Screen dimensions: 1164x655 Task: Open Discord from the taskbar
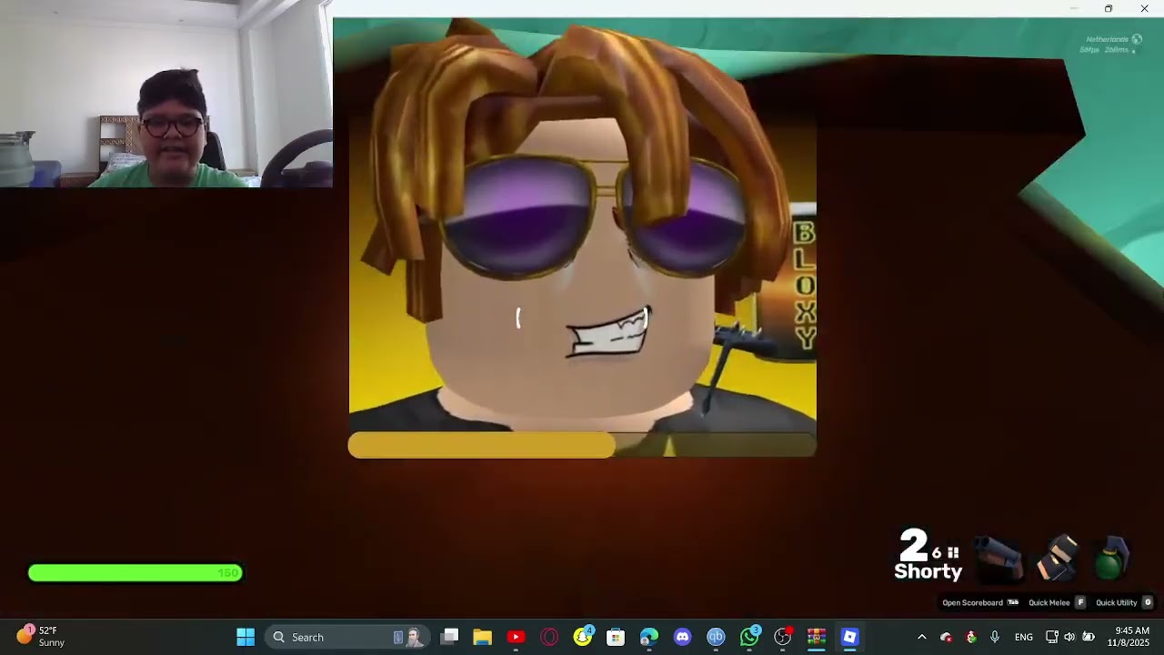(x=683, y=637)
